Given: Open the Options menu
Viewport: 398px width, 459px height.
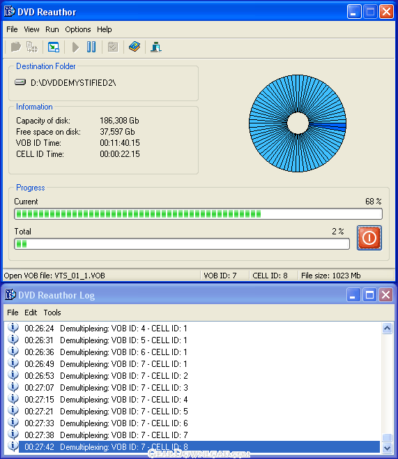Looking at the screenshot, I should pyautogui.click(x=78, y=29).
